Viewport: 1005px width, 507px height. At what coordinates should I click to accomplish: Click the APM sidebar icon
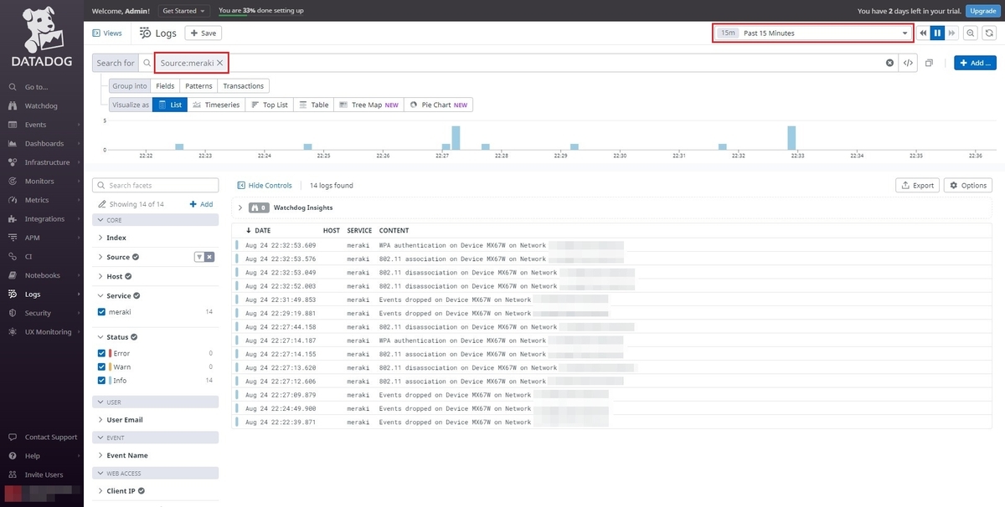(13, 238)
